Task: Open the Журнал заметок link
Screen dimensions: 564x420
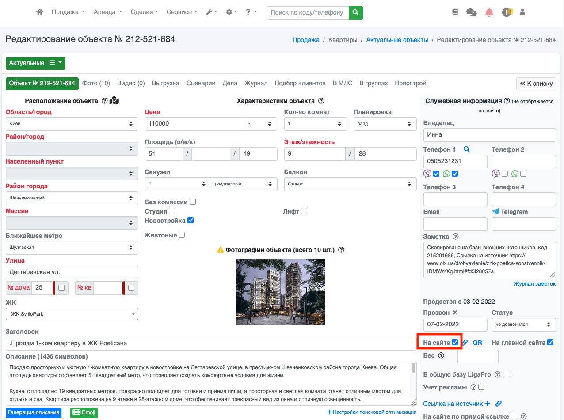Action: point(534,284)
